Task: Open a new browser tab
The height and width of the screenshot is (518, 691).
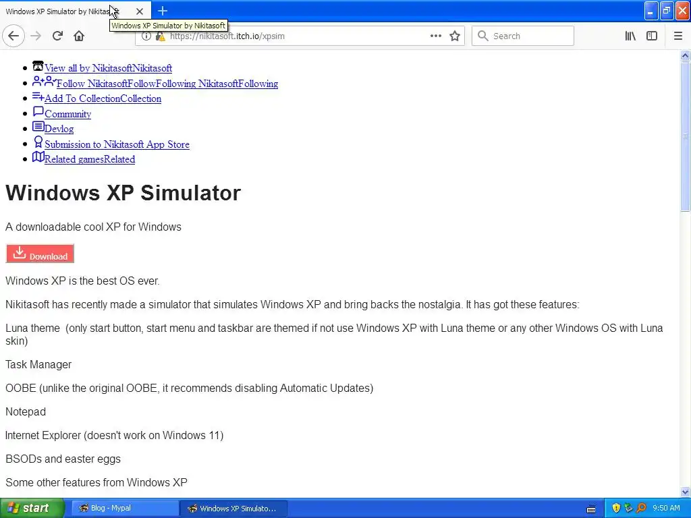Action: [x=162, y=11]
